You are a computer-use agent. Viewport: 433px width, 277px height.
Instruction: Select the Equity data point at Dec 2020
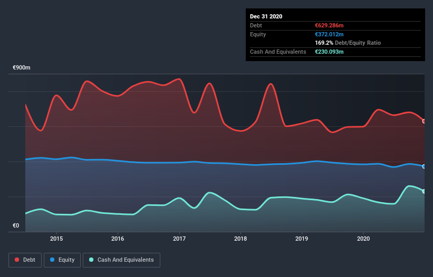click(x=424, y=166)
